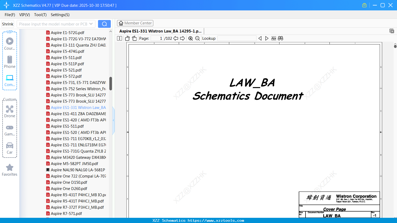Click the binoculars search icon

tap(280, 38)
